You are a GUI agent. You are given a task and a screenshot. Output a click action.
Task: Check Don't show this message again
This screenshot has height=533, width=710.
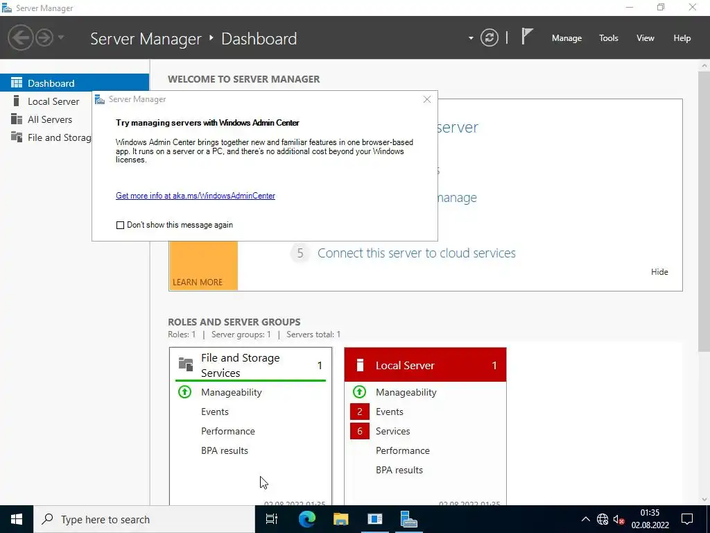120,226
